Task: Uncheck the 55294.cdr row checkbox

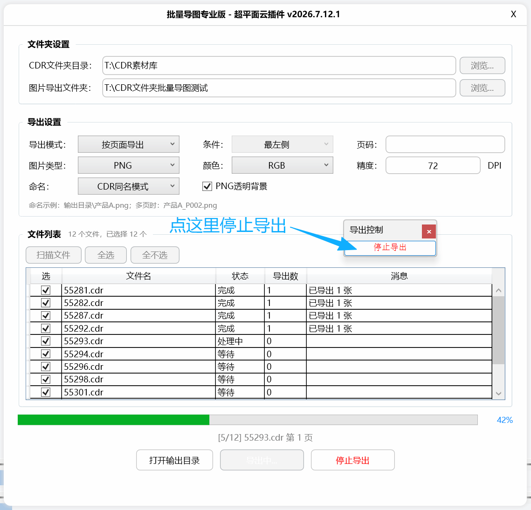Action: tap(46, 354)
